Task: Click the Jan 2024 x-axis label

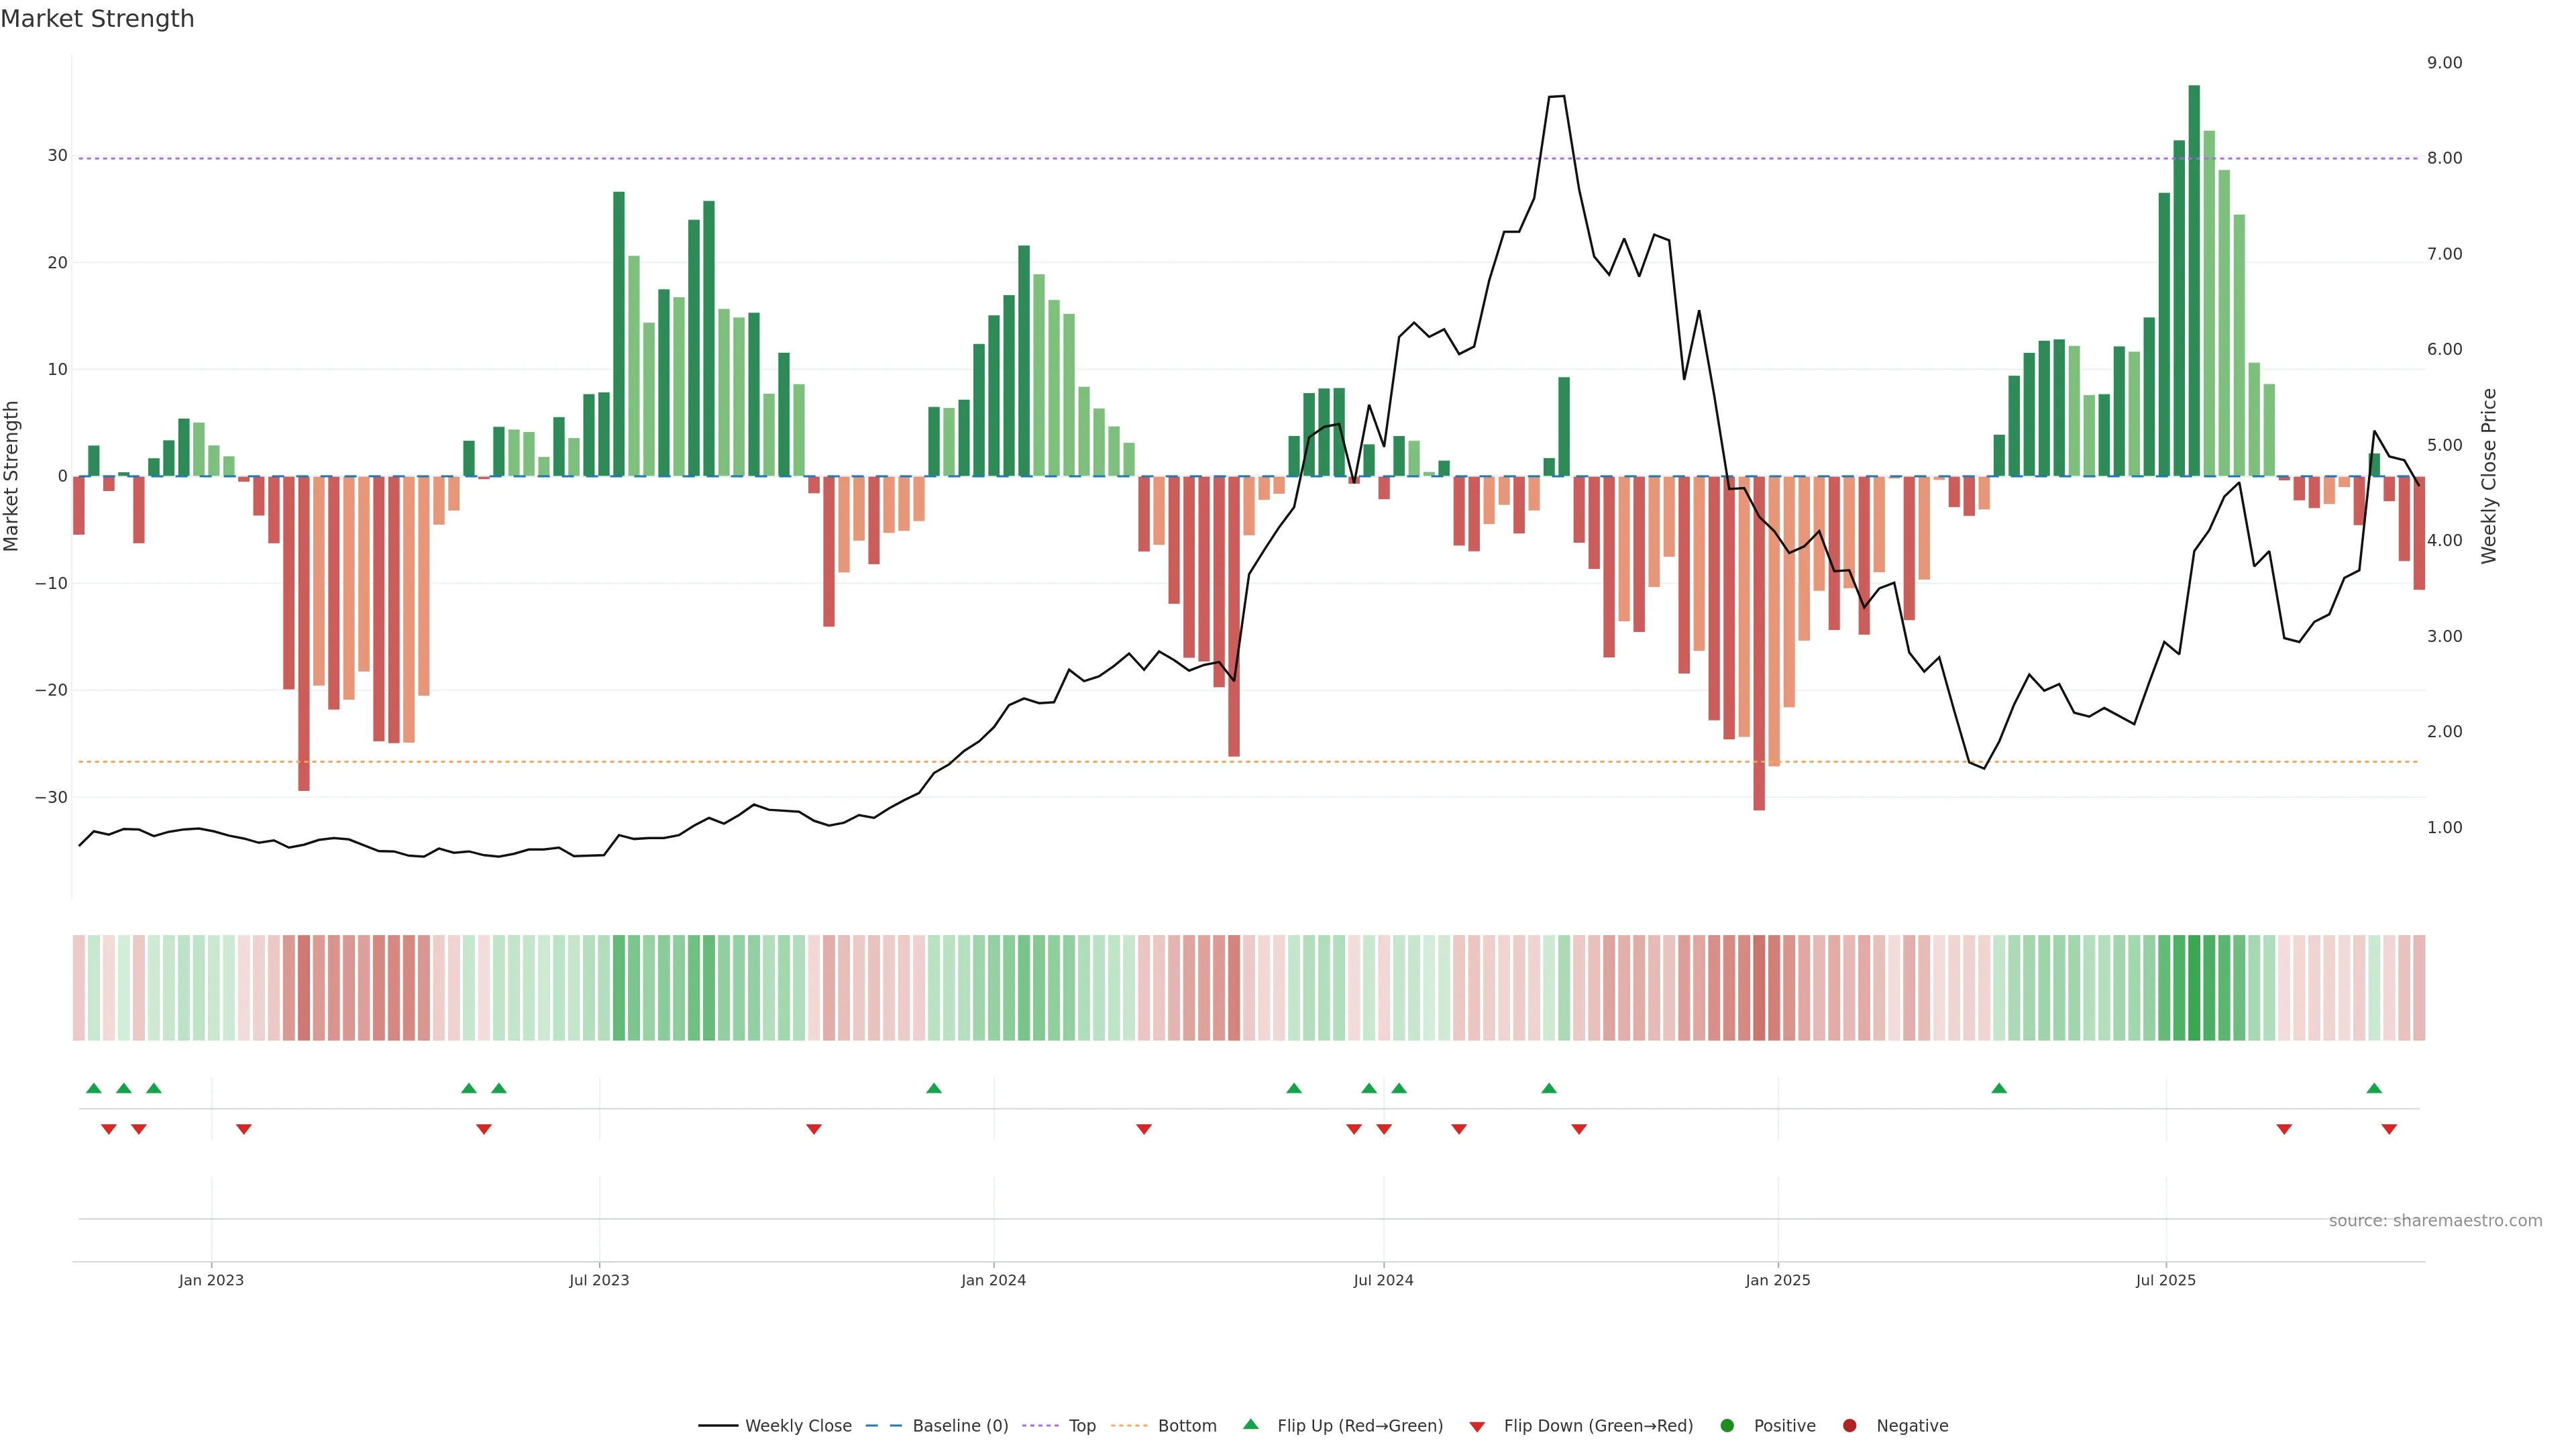Action: (993, 1280)
